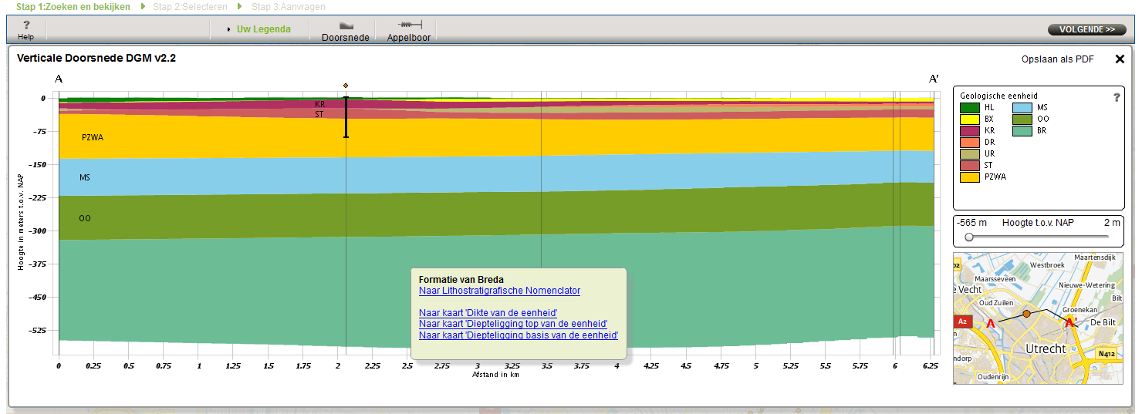Click the PZWA yellow legend swatch
This screenshot has width=1142, height=414.
[x=970, y=177]
